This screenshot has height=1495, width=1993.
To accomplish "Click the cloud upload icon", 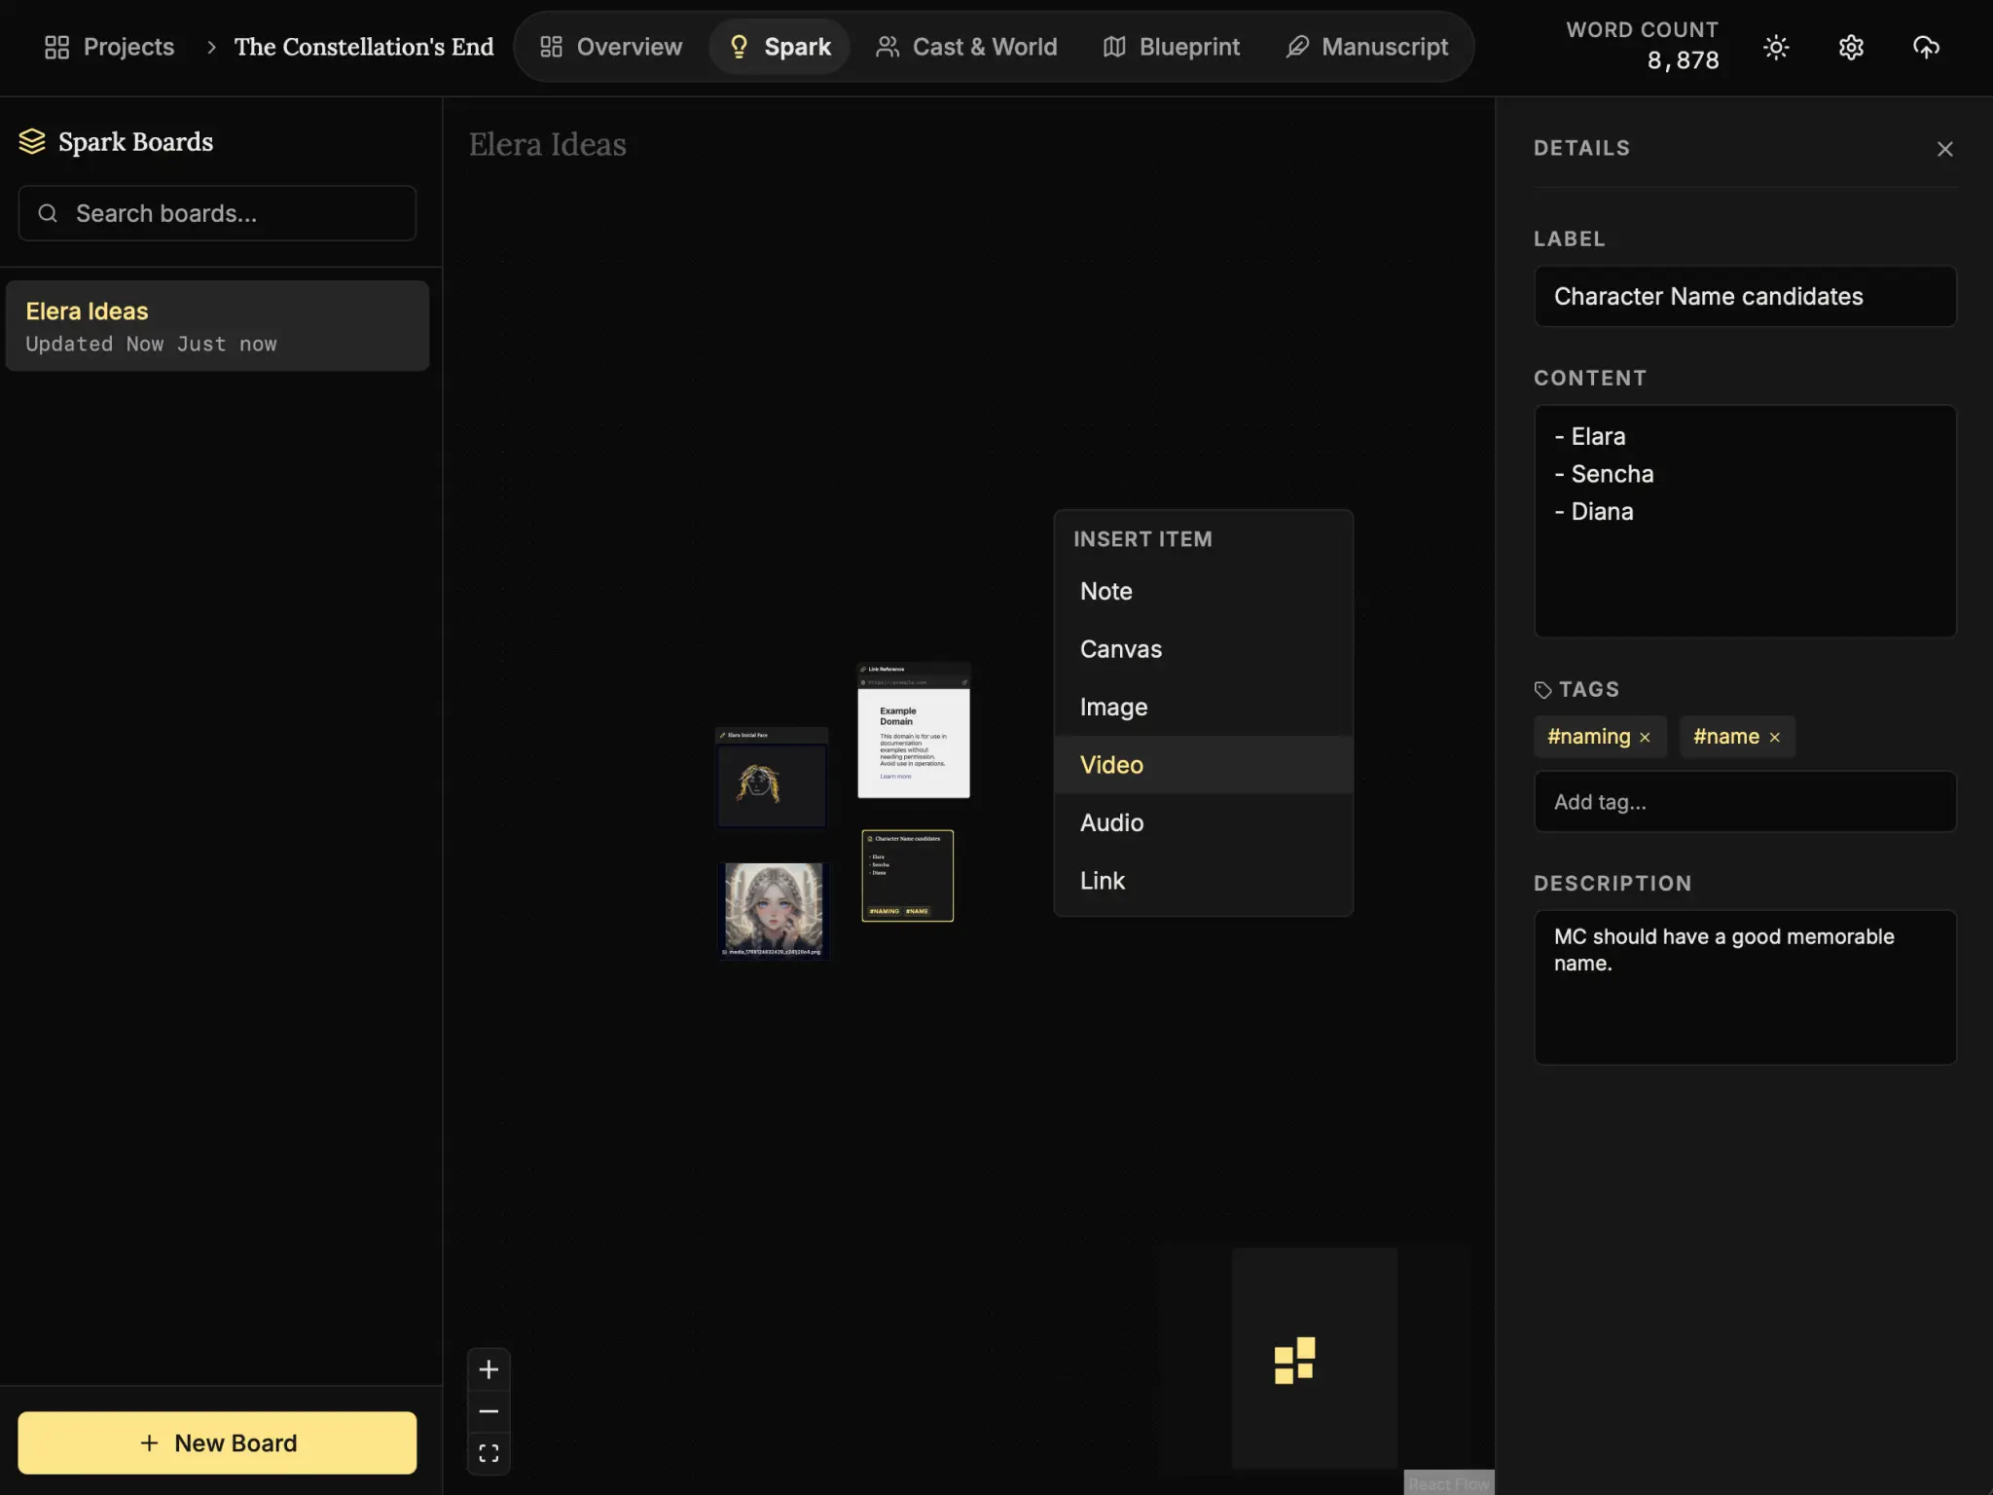I will [1926, 47].
